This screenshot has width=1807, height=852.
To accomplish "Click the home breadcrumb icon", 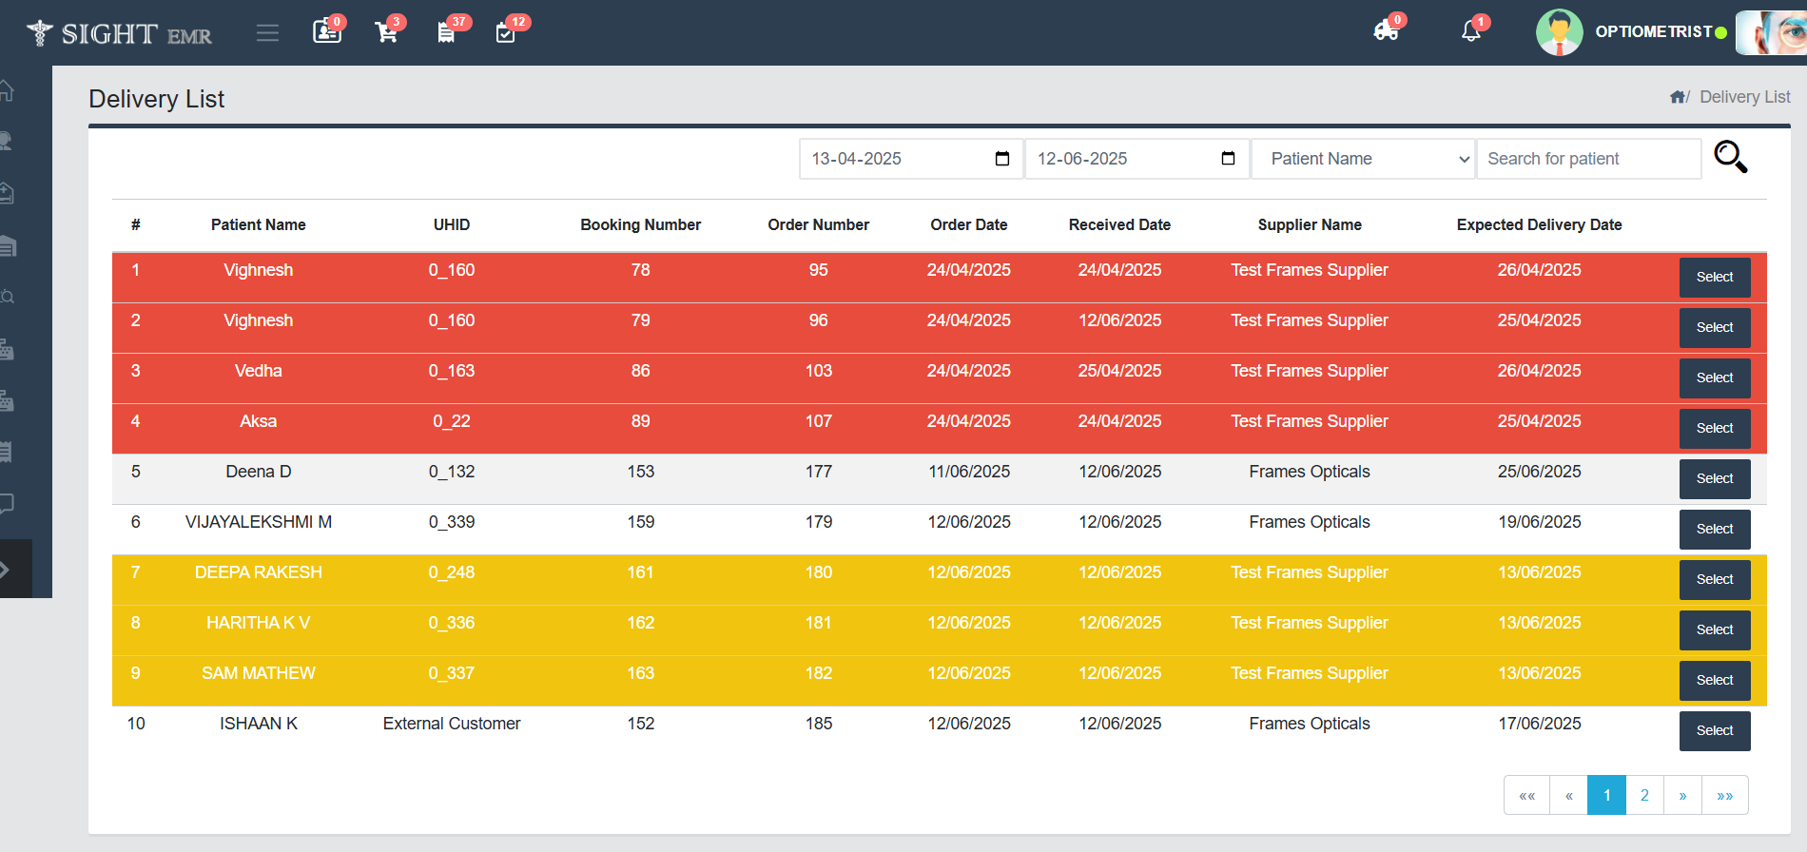I will pos(1678,97).
